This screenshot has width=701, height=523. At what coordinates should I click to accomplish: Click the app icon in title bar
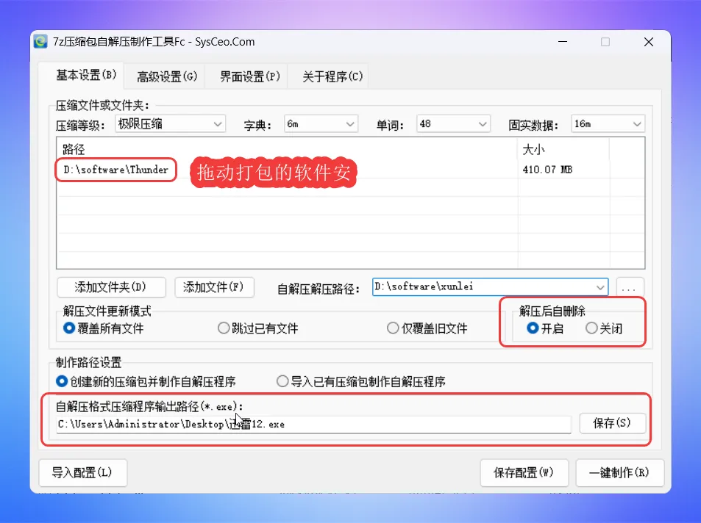41,42
